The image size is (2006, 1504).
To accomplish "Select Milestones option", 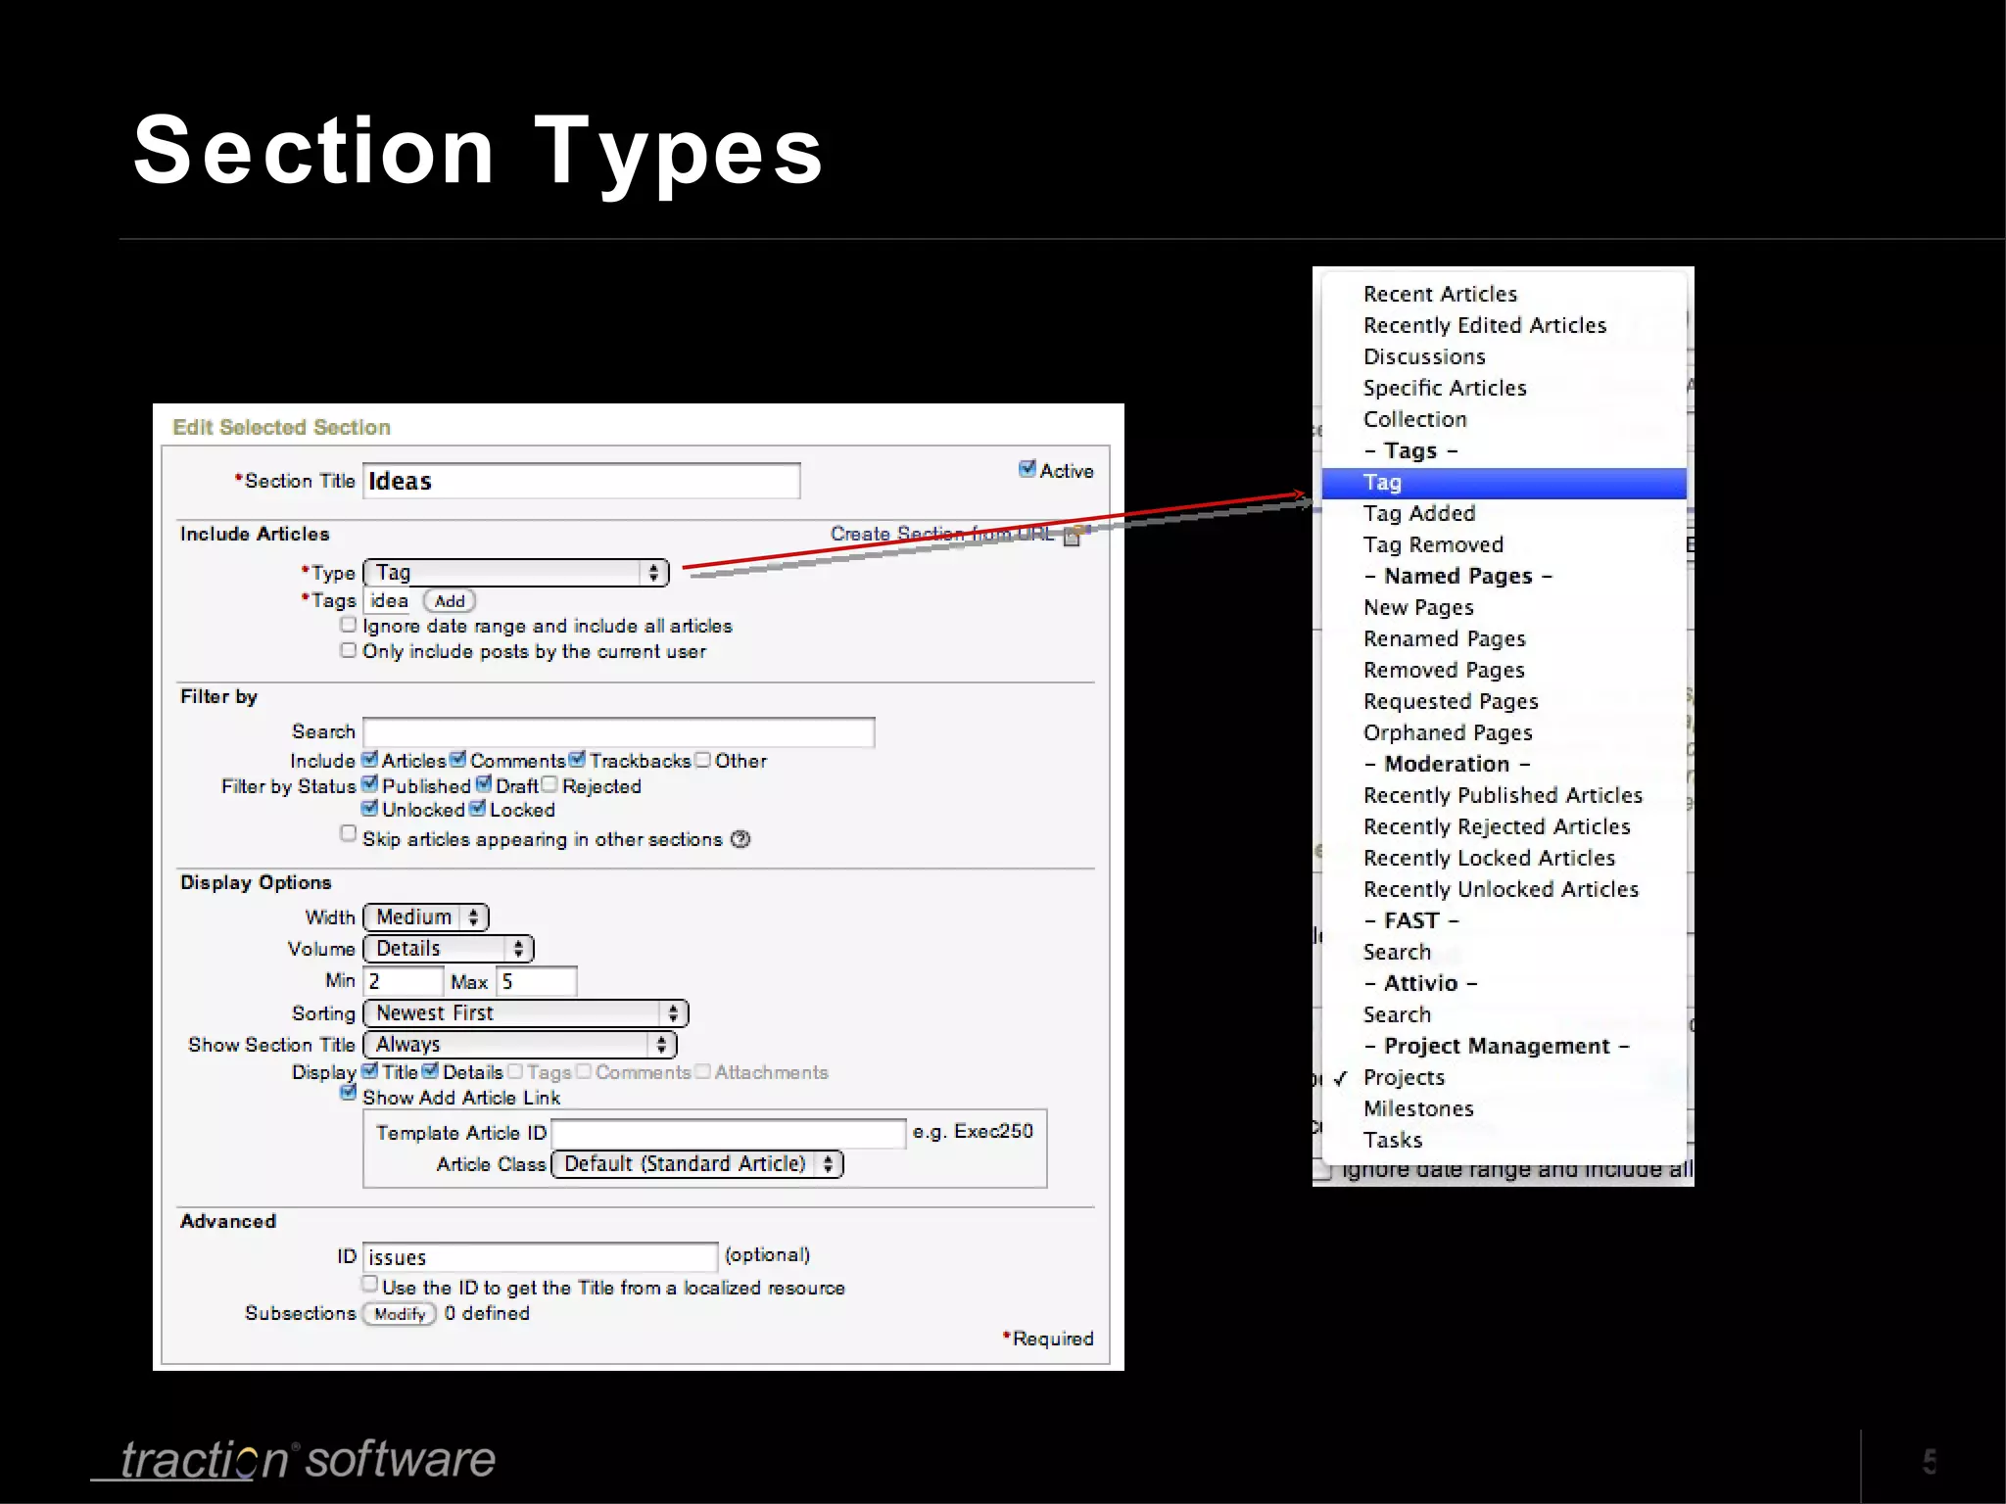I will (x=1504, y=1108).
